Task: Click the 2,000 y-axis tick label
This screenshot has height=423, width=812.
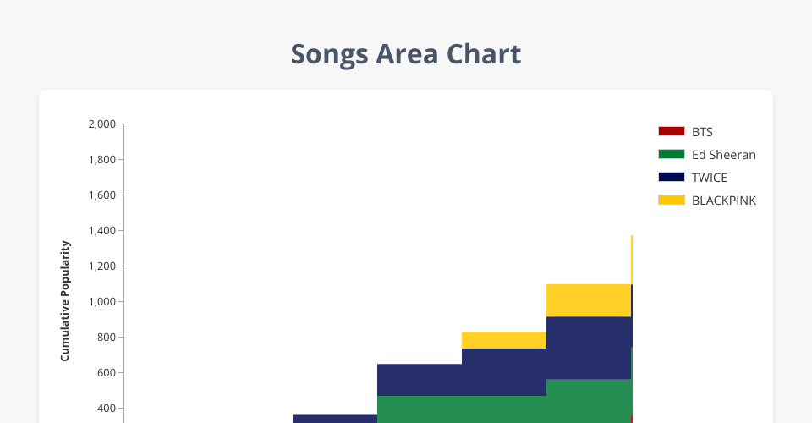Action: point(101,124)
